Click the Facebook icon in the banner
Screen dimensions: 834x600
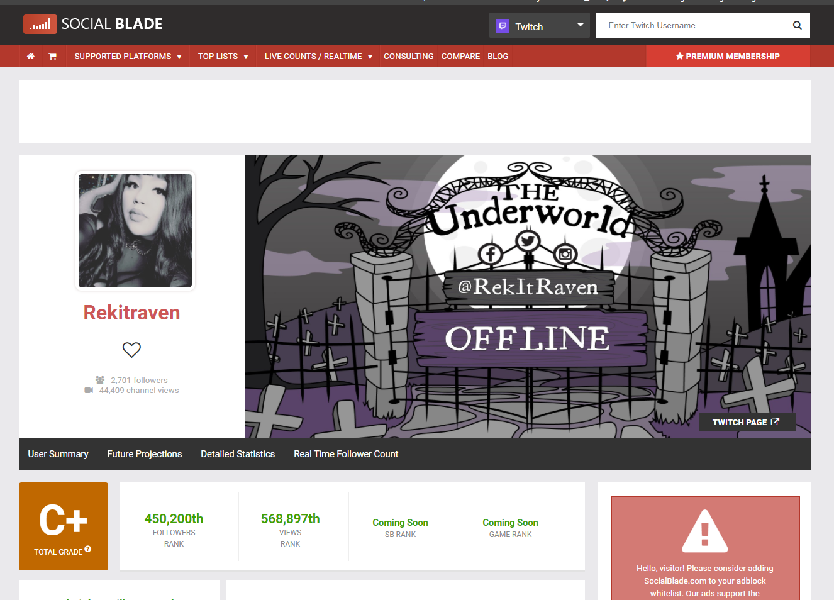490,255
